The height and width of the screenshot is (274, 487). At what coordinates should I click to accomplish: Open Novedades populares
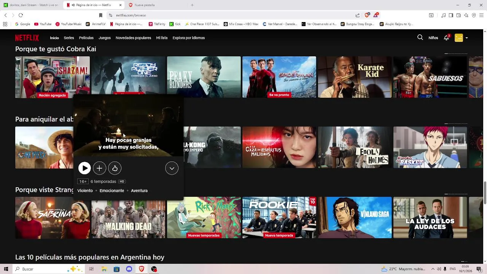coord(133,38)
